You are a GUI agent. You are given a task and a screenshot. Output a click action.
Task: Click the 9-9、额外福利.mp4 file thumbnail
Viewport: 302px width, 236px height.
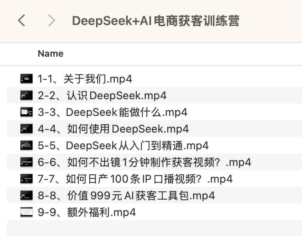pos(26,212)
